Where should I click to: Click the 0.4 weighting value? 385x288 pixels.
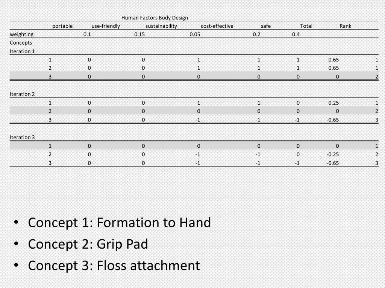pyautogui.click(x=296, y=34)
